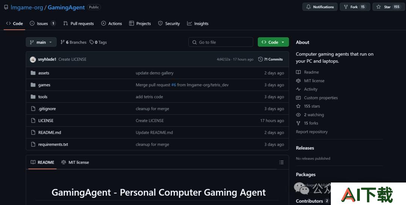The image size is (406, 205).
Task: Open the Actions tab
Action: pos(112,24)
